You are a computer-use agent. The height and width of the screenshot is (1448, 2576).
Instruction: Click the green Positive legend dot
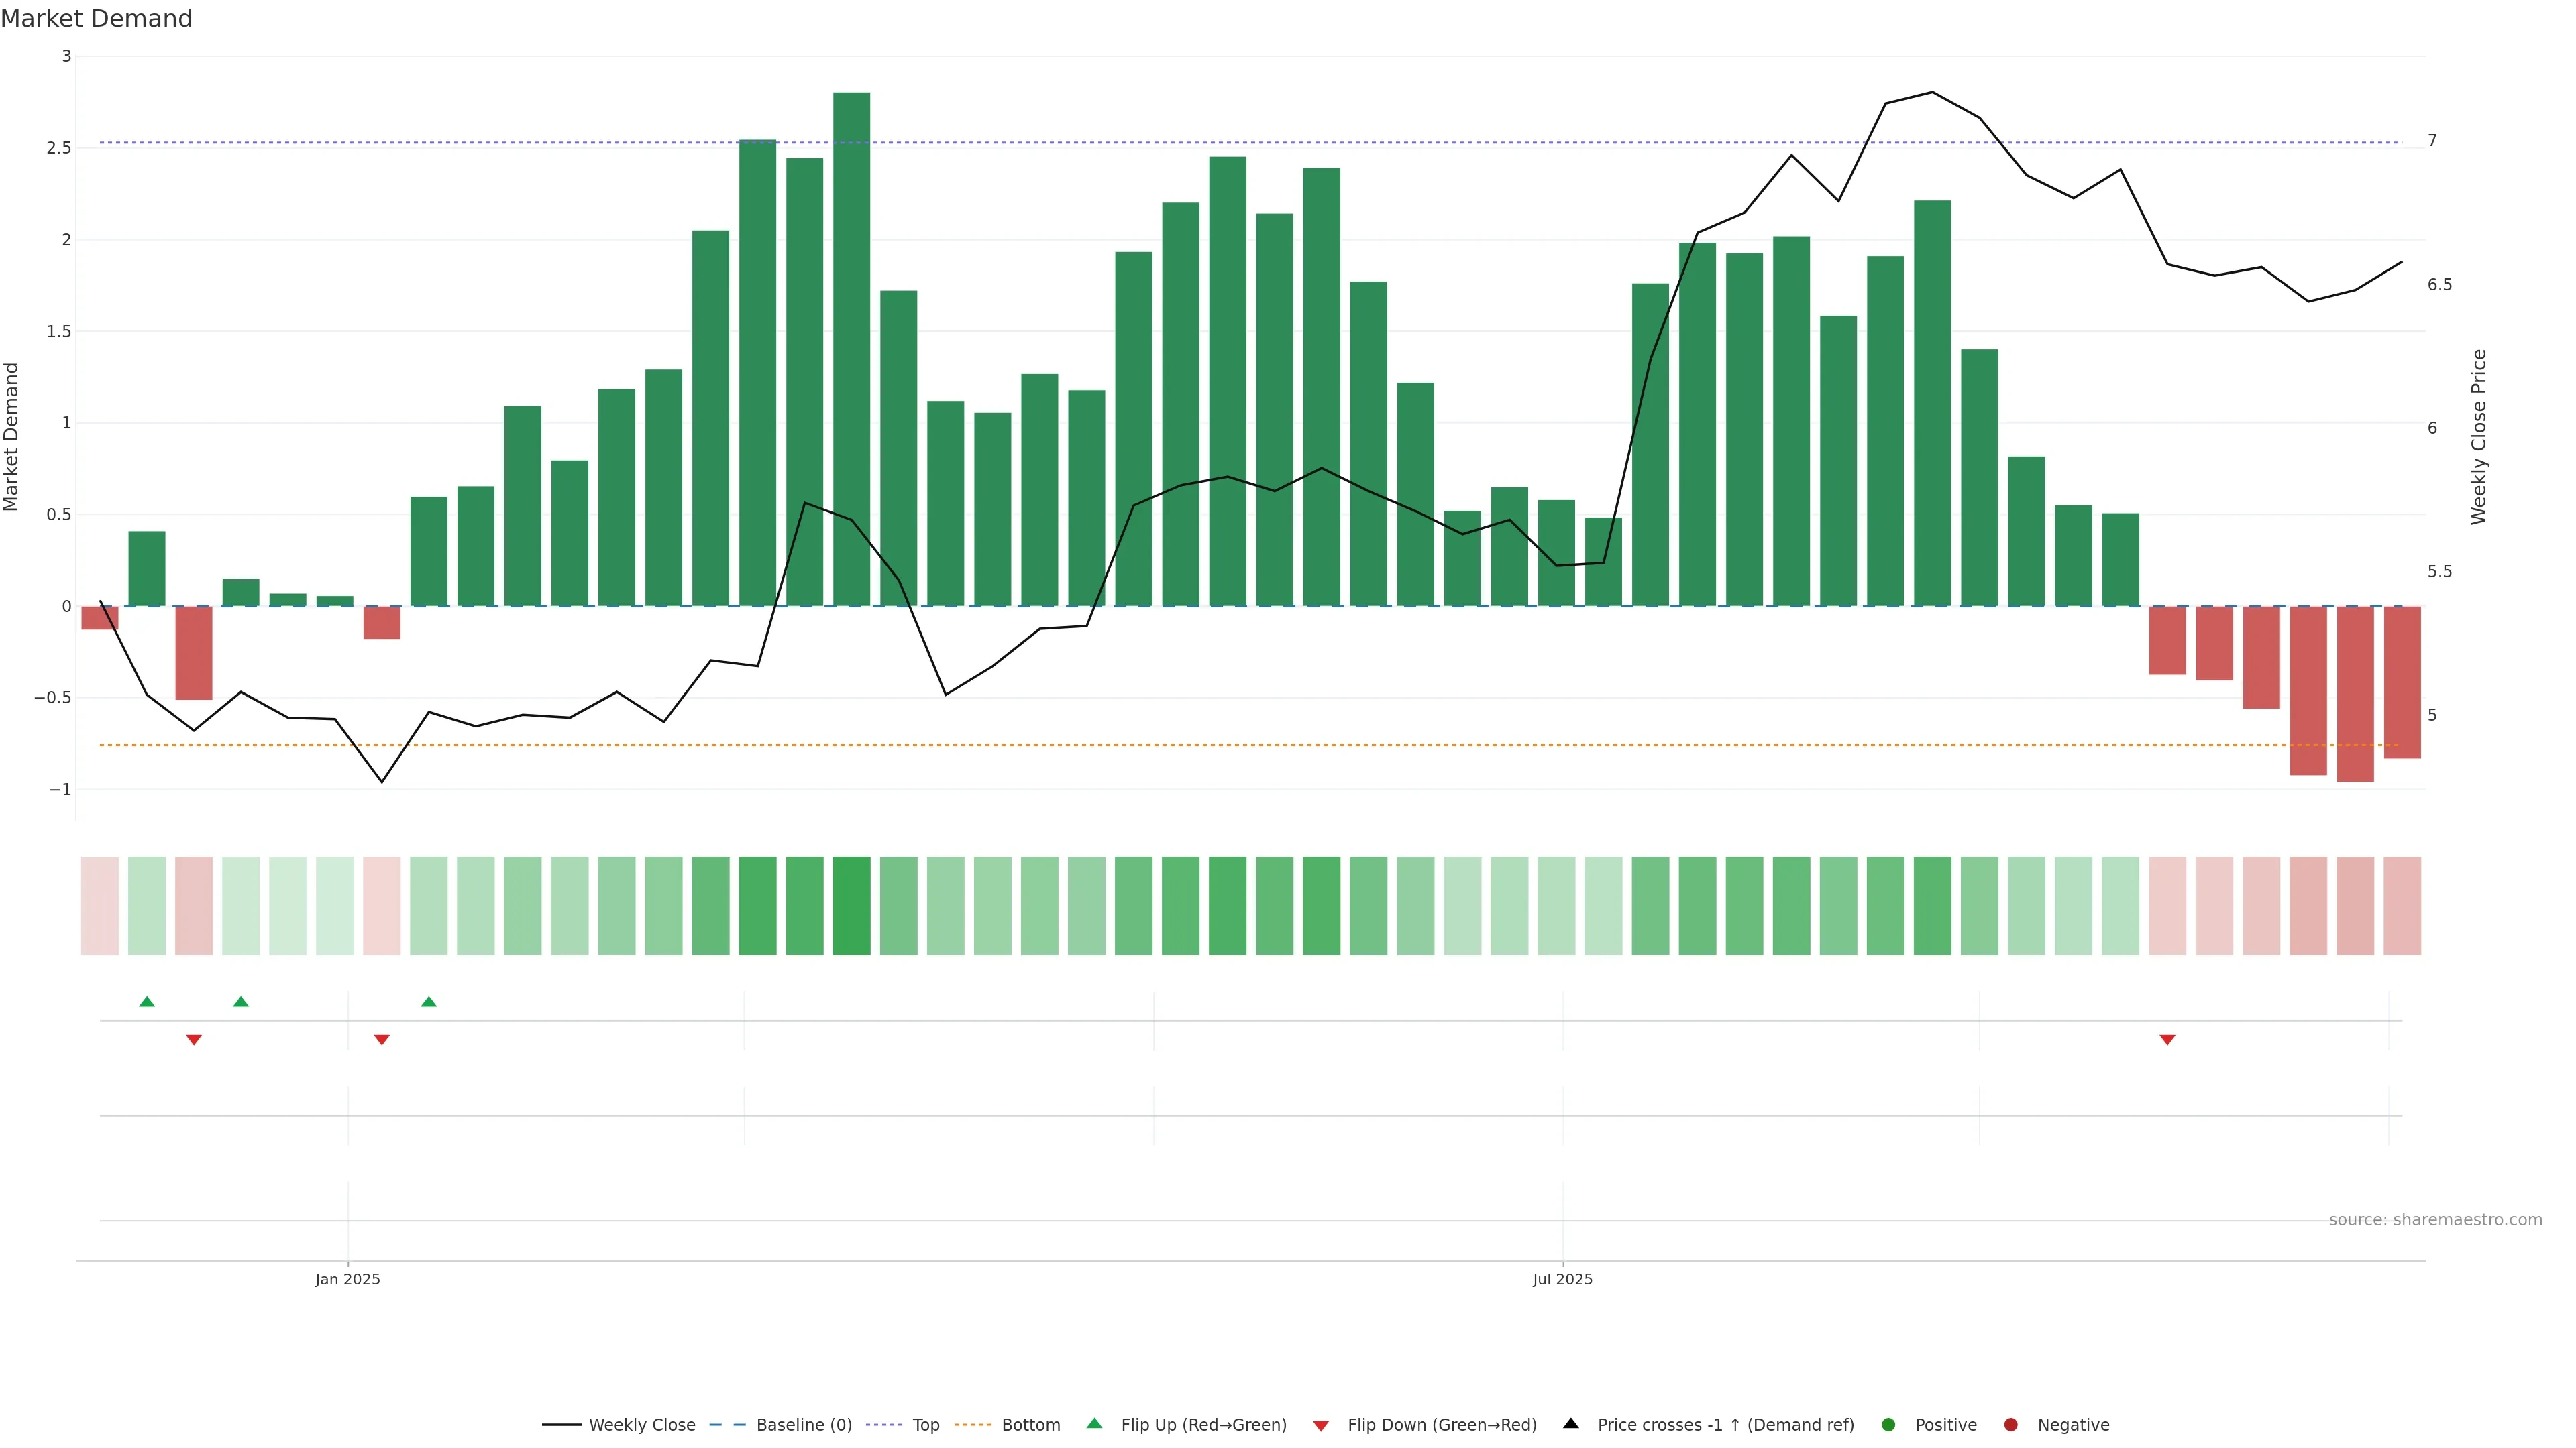tap(1888, 1424)
